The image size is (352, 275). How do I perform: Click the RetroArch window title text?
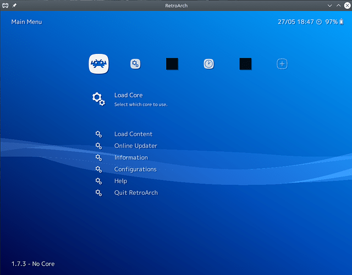[x=176, y=5]
